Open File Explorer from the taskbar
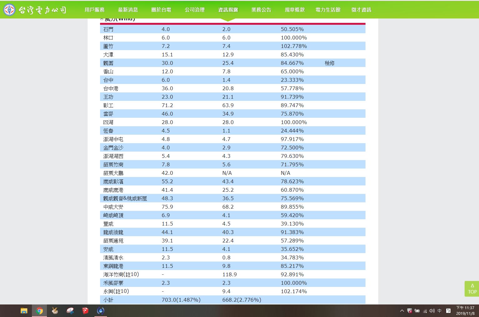 tap(24, 311)
